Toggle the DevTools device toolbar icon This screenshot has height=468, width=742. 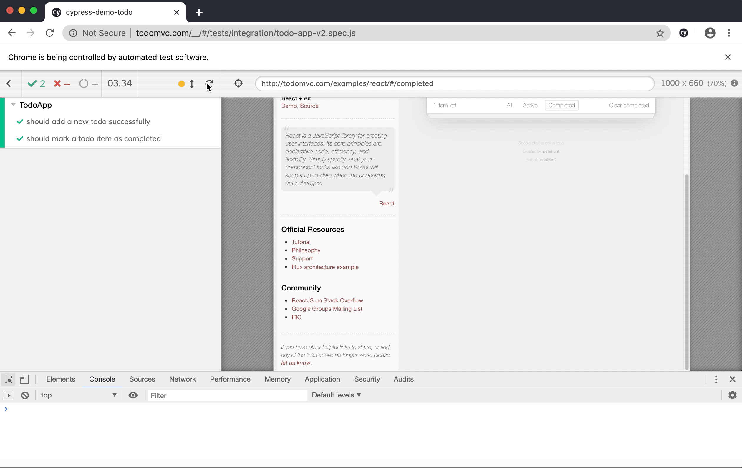[x=24, y=380]
